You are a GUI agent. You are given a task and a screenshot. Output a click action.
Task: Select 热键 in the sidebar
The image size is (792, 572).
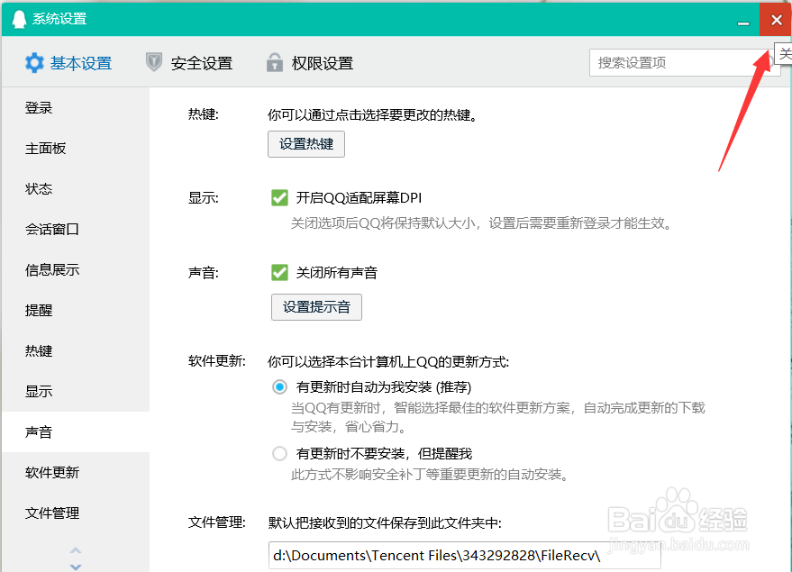(76, 350)
